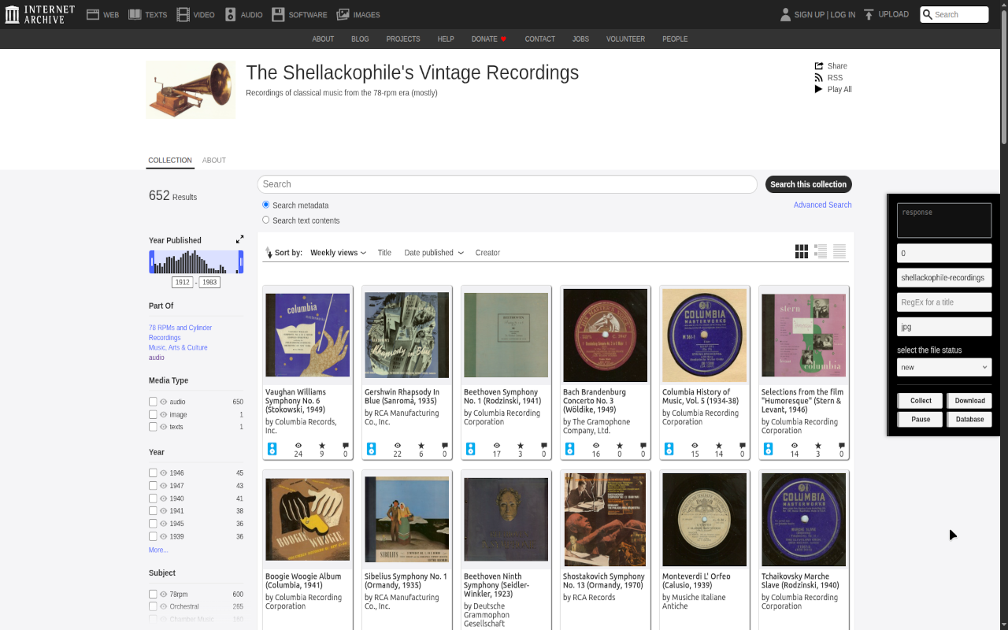The width and height of the screenshot is (1008, 630).
Task: Check the 1940 year filter
Action: (x=153, y=498)
